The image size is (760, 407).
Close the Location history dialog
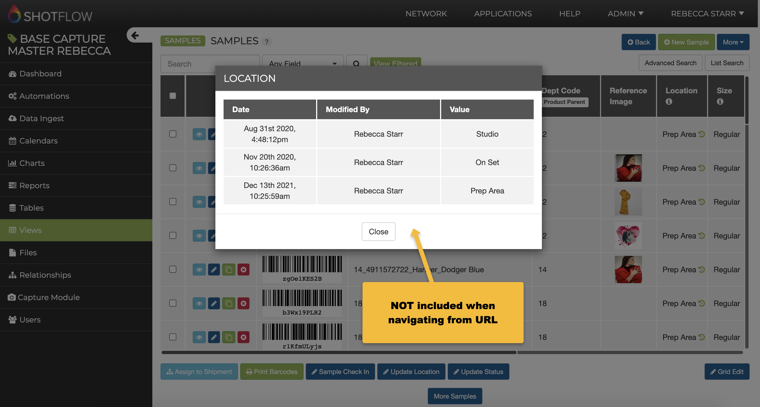378,232
